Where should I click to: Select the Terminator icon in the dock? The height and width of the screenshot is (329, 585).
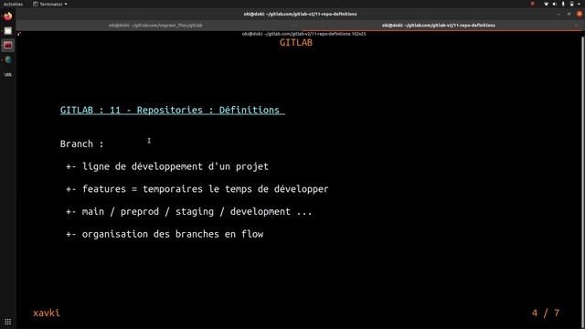(x=8, y=46)
